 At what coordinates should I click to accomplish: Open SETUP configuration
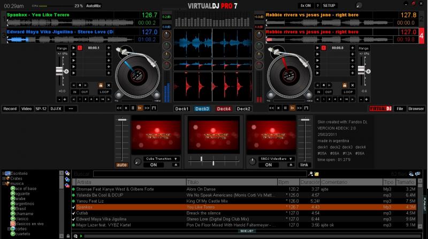(x=329, y=5)
